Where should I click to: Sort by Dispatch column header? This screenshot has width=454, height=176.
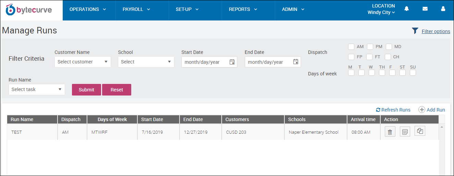[72, 119]
